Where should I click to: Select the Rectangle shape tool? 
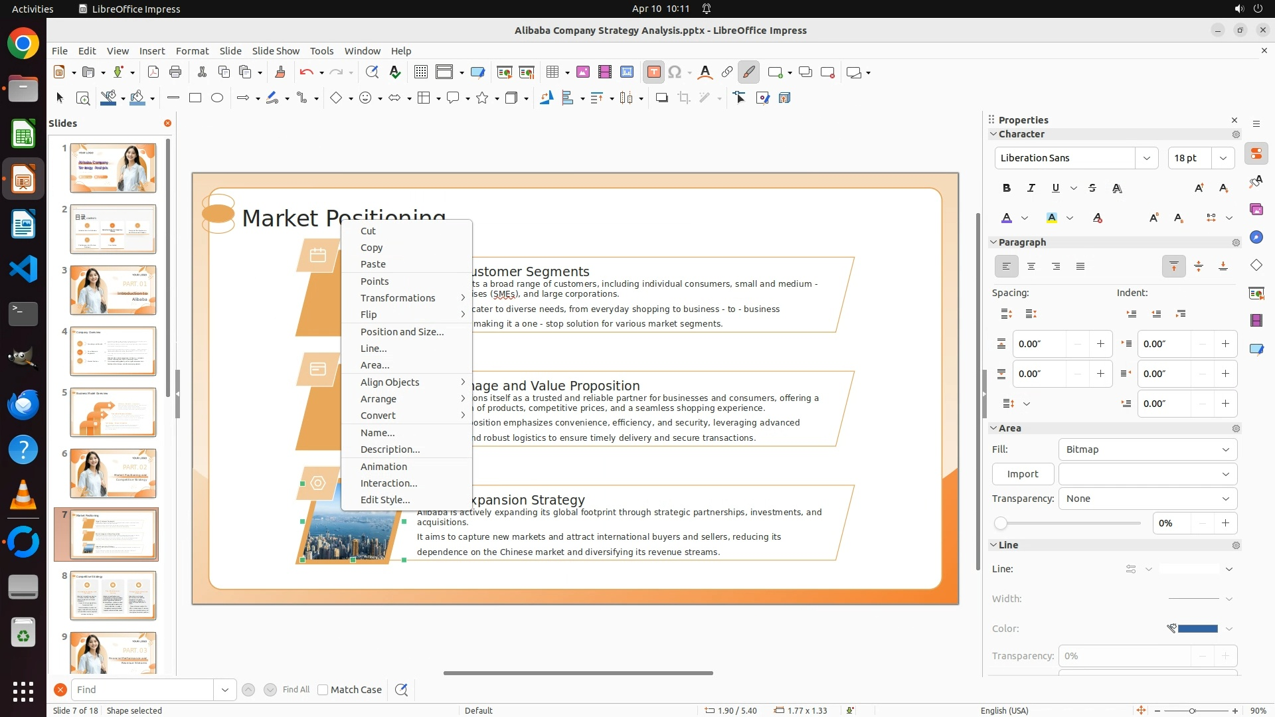(195, 98)
